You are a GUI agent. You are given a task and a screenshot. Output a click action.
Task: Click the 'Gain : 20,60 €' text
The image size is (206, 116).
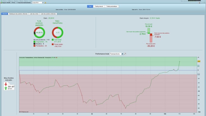(x=49, y=18)
